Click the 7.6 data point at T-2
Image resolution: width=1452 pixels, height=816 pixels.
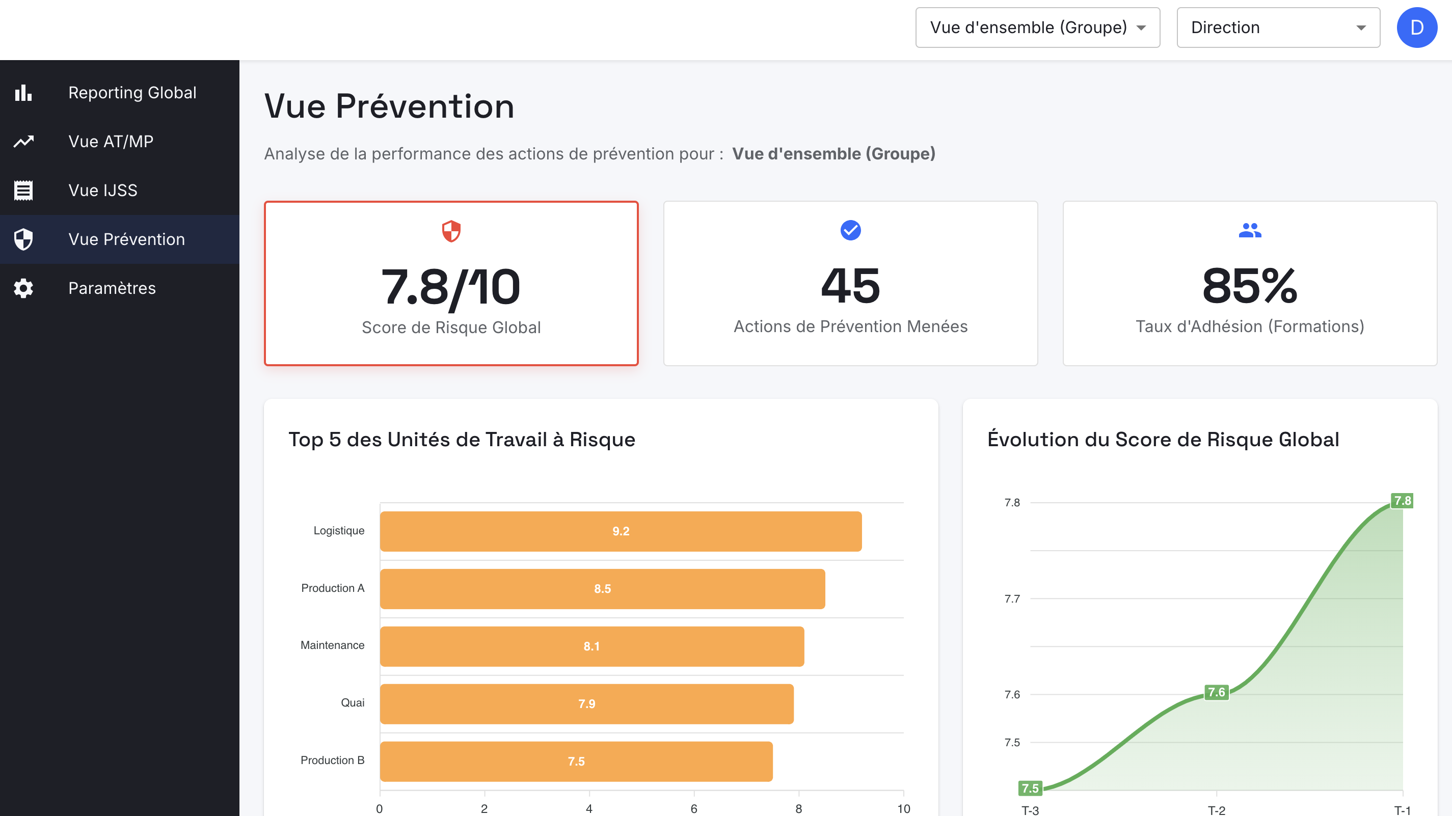pos(1216,692)
